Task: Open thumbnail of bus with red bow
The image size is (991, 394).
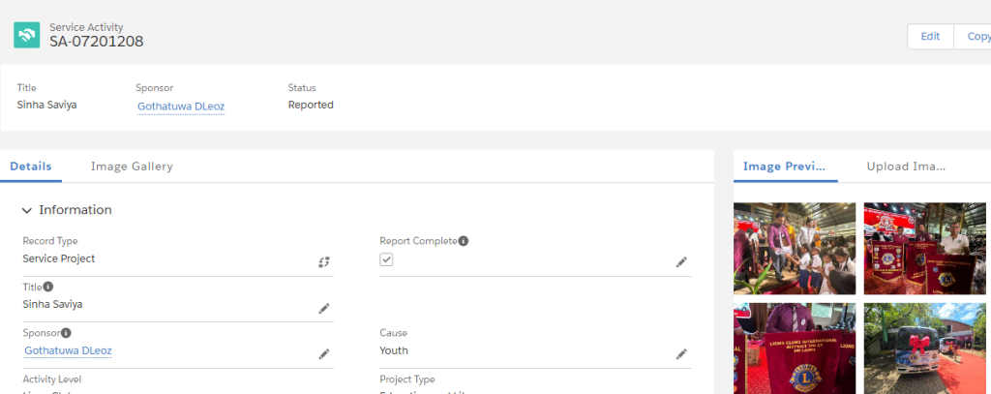Action: [x=924, y=349]
